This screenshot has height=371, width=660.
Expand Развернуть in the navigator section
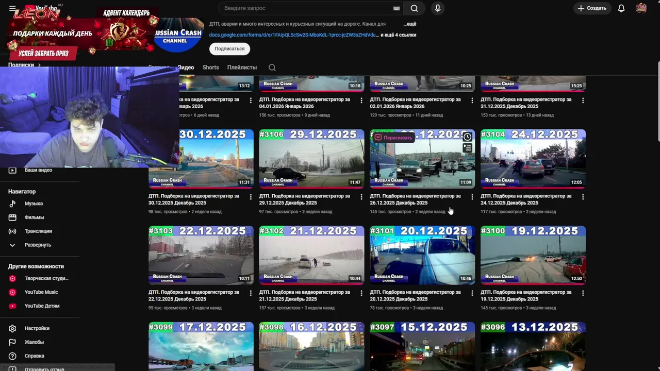(x=38, y=245)
